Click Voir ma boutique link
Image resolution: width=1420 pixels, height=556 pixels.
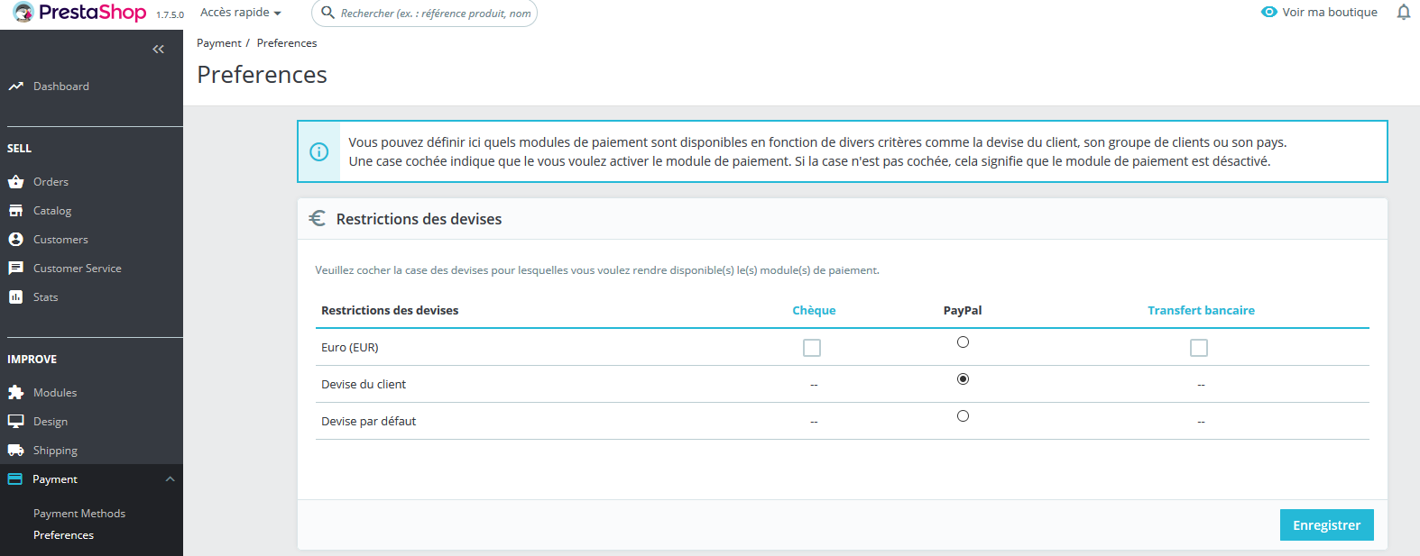[x=1330, y=12]
